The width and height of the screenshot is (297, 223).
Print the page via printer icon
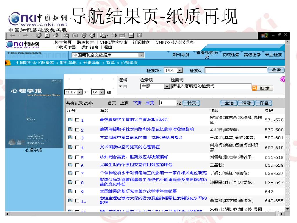[114, 35]
